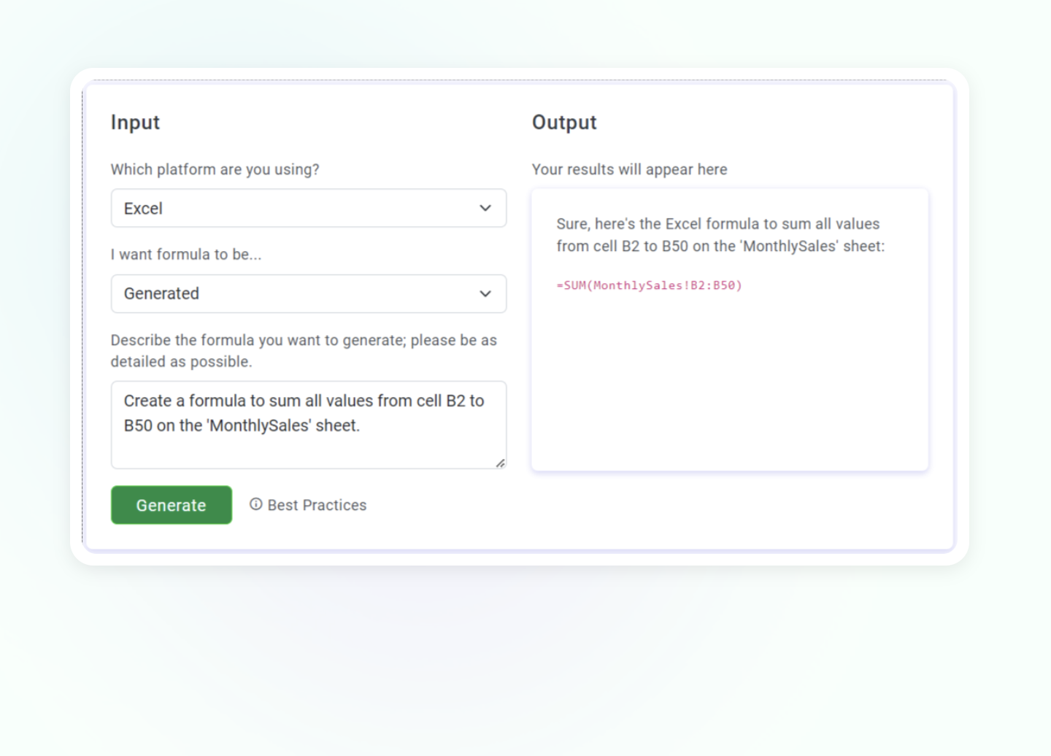The height and width of the screenshot is (756, 1051).
Task: Click the description prompt label above the textarea
Action: 304,350
